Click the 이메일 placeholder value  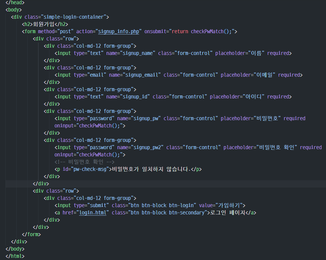pyautogui.click(x=264, y=75)
